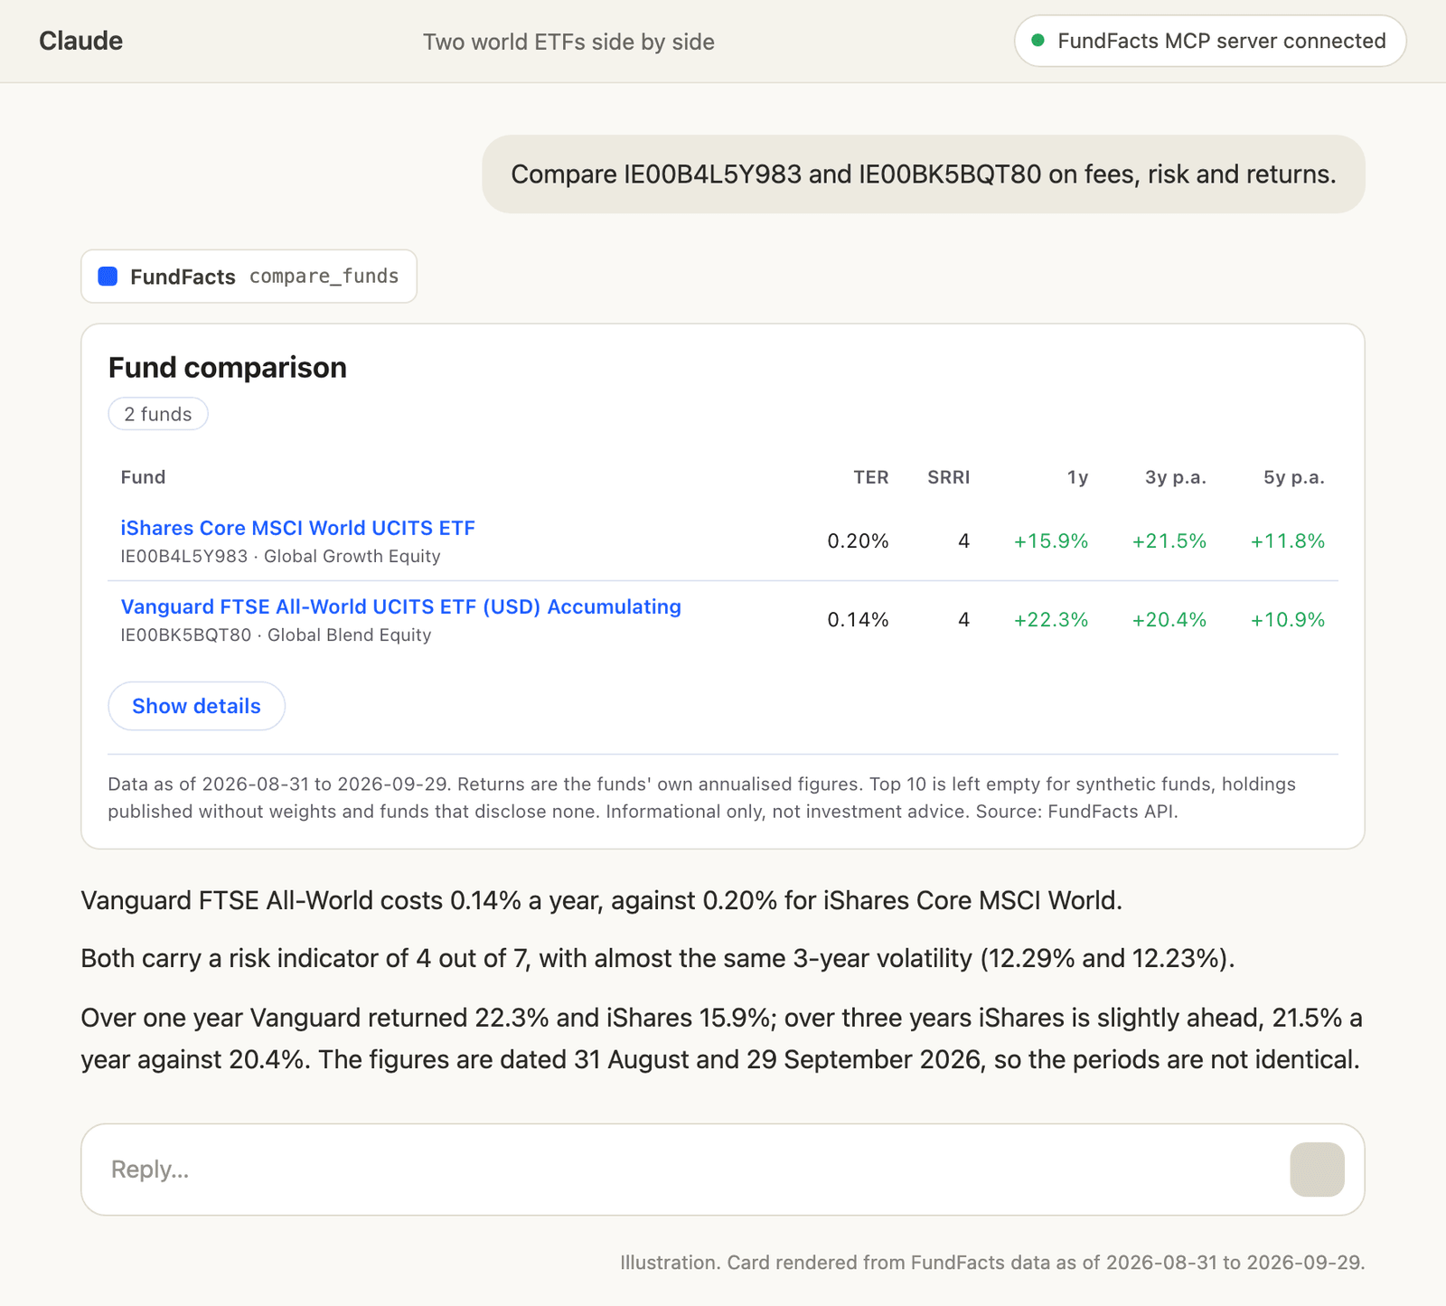Select the 0.20% TER value
The height and width of the screenshot is (1306, 1446).
tap(859, 541)
